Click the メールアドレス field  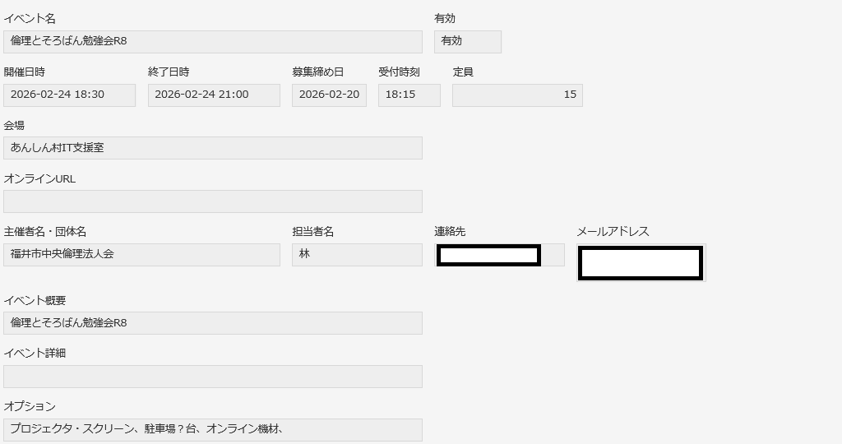pos(641,263)
